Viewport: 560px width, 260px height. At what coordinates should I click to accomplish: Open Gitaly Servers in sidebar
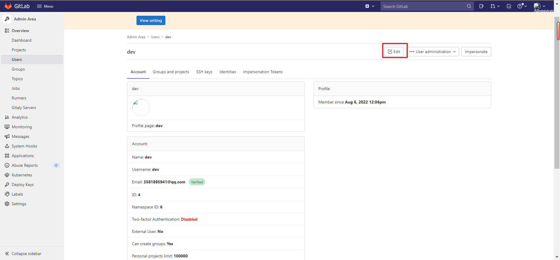(24, 108)
